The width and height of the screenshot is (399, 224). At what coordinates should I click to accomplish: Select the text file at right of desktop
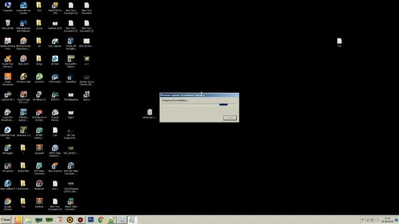tap(339, 42)
